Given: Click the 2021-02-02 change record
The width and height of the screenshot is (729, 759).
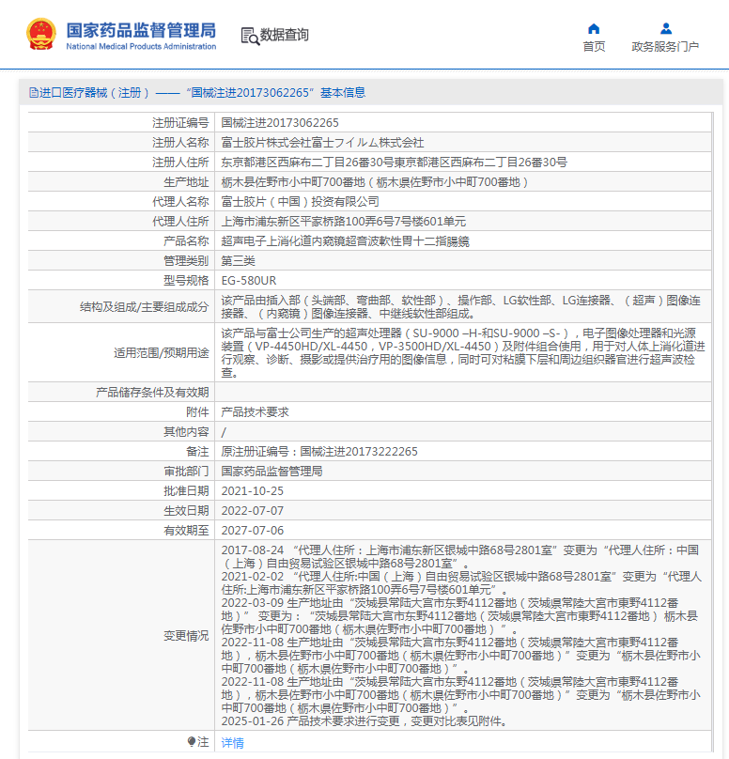Looking at the screenshot, I should tap(461, 582).
